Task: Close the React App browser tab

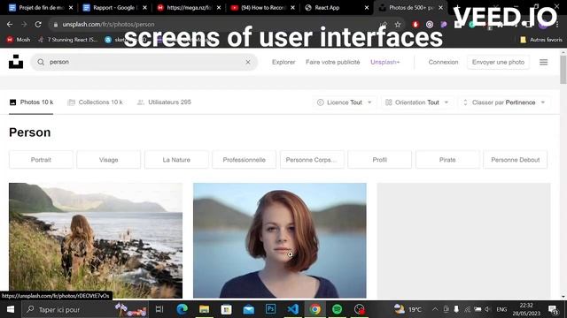Action: tap(366, 8)
